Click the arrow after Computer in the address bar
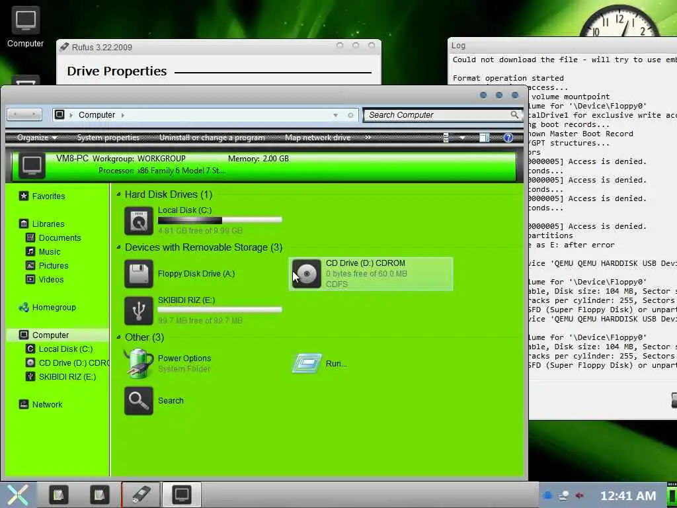The width and height of the screenshot is (677, 508). [123, 115]
